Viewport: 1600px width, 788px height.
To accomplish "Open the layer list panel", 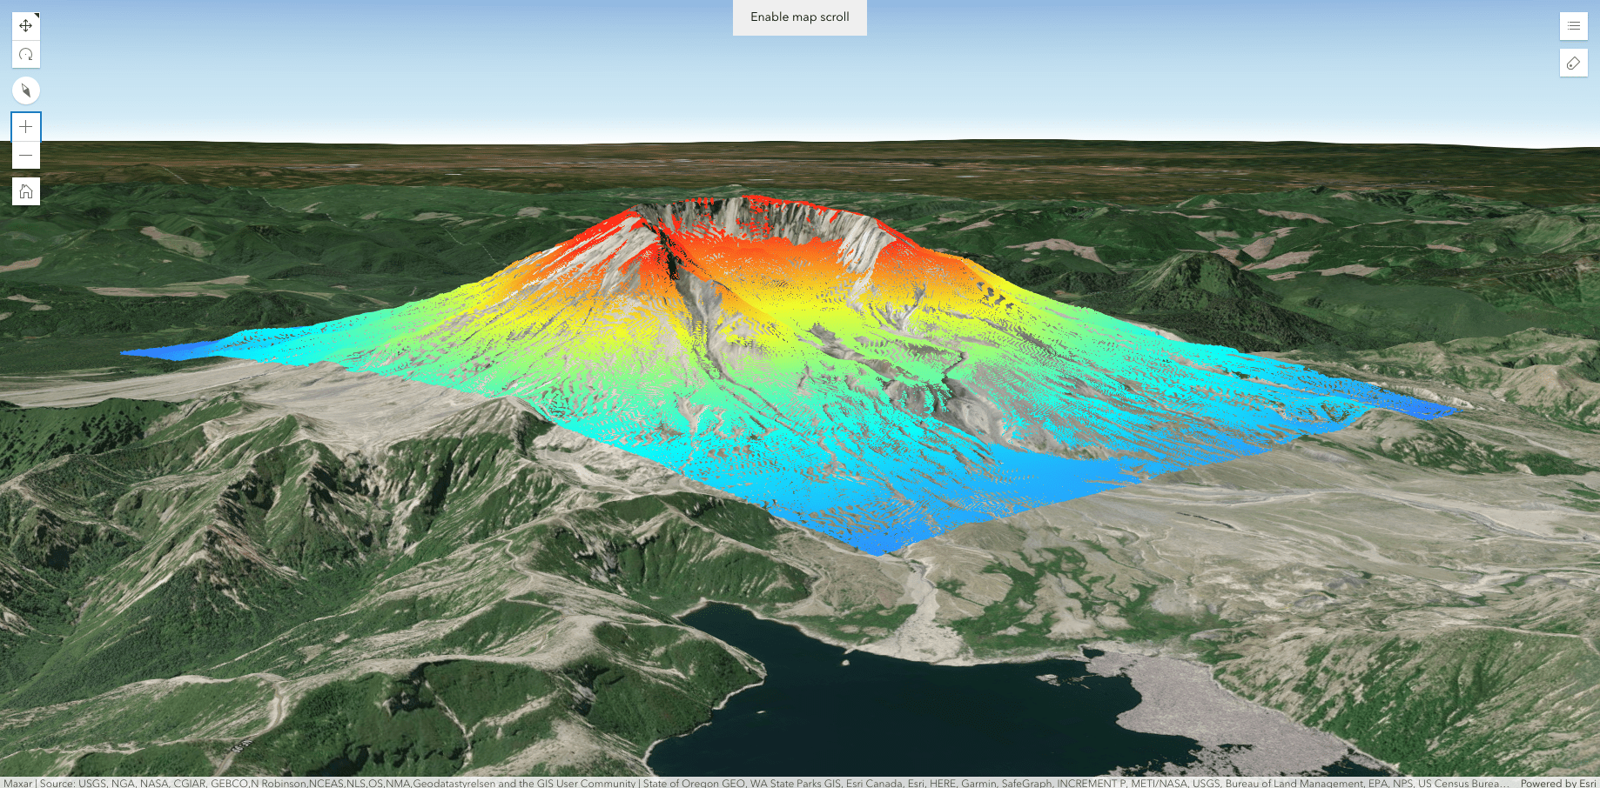I will (x=1574, y=26).
